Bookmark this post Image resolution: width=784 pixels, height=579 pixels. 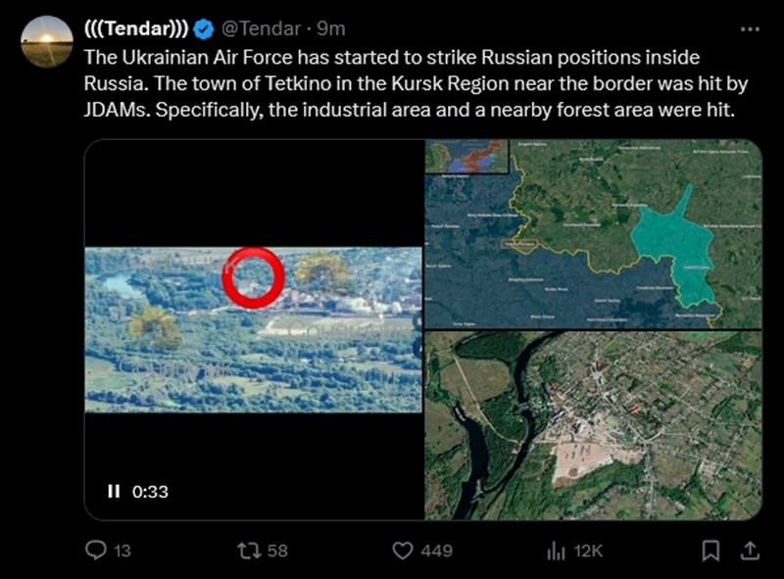pyautogui.click(x=711, y=551)
